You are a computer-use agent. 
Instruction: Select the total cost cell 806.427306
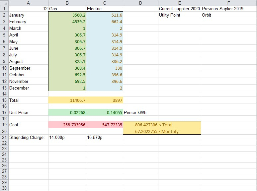[x=140, y=125]
